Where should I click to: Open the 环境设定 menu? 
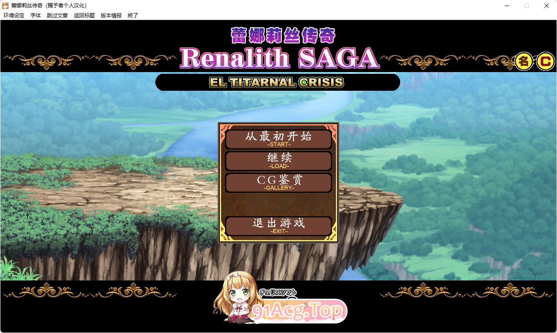click(14, 15)
